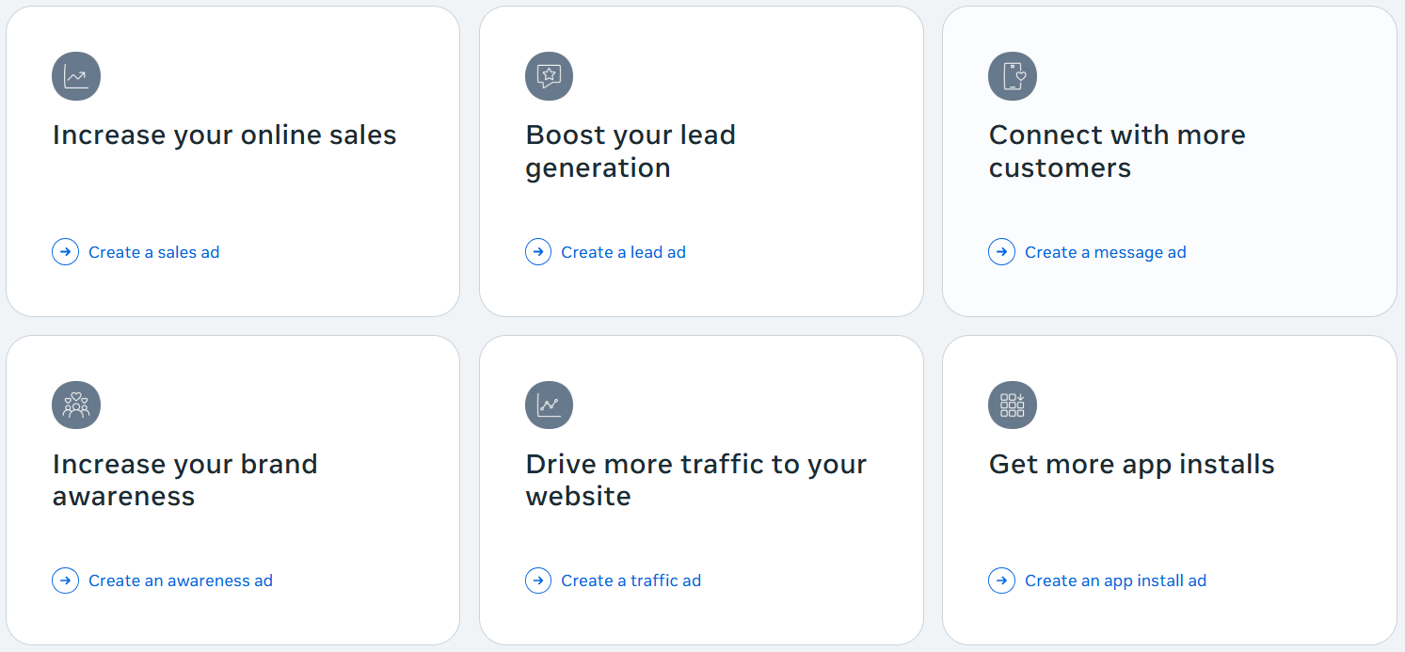Image resolution: width=1405 pixels, height=652 pixels.
Task: Click arrow circle beside Create an app install ad
Action: coord(1001,580)
